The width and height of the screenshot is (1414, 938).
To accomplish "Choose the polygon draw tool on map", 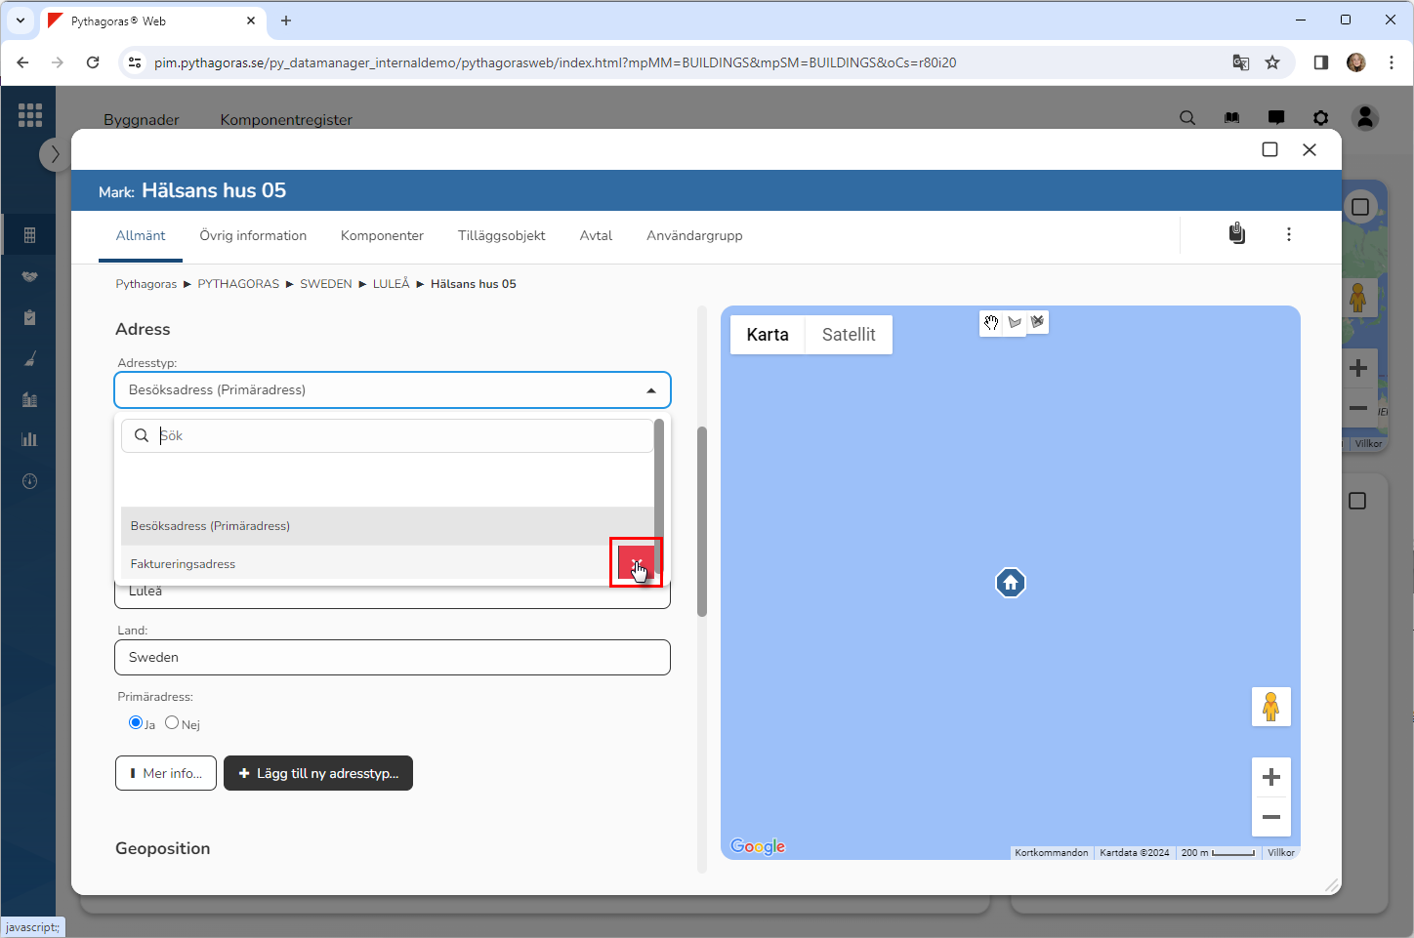I will click(1015, 322).
